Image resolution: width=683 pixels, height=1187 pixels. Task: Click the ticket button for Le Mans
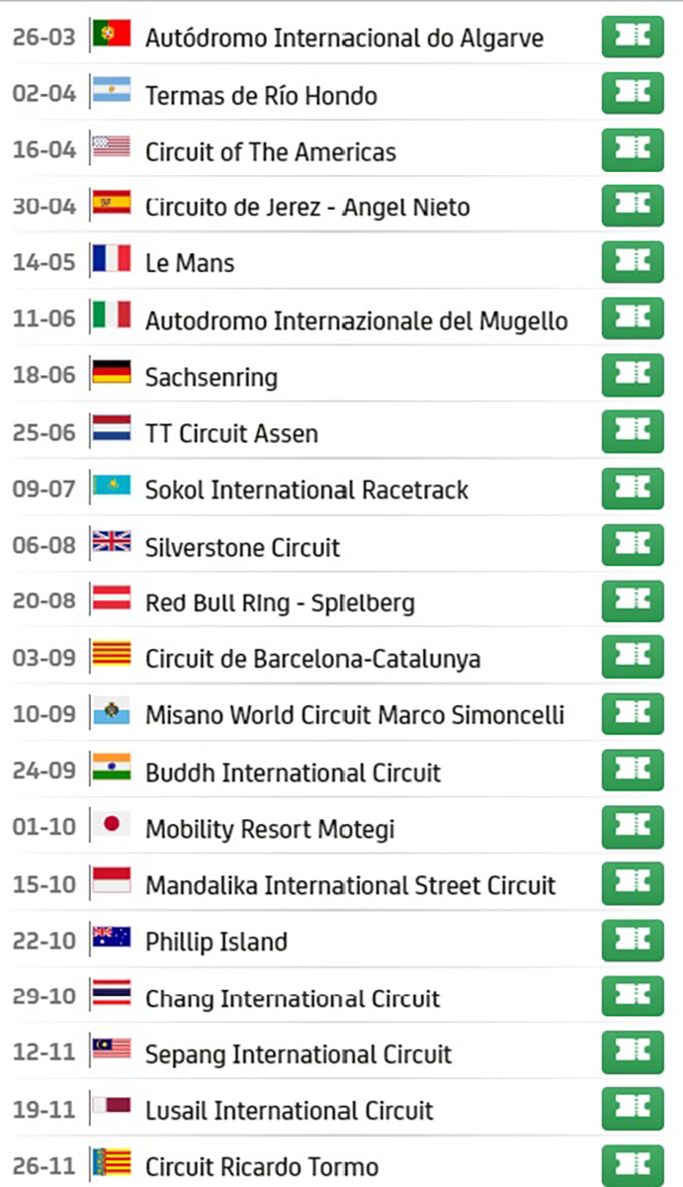633,262
